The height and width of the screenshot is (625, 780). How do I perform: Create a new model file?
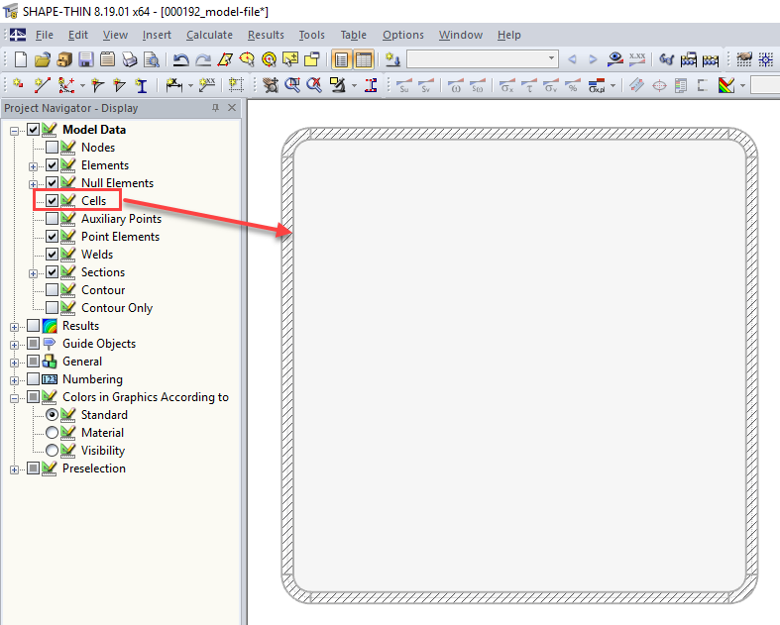[21, 59]
